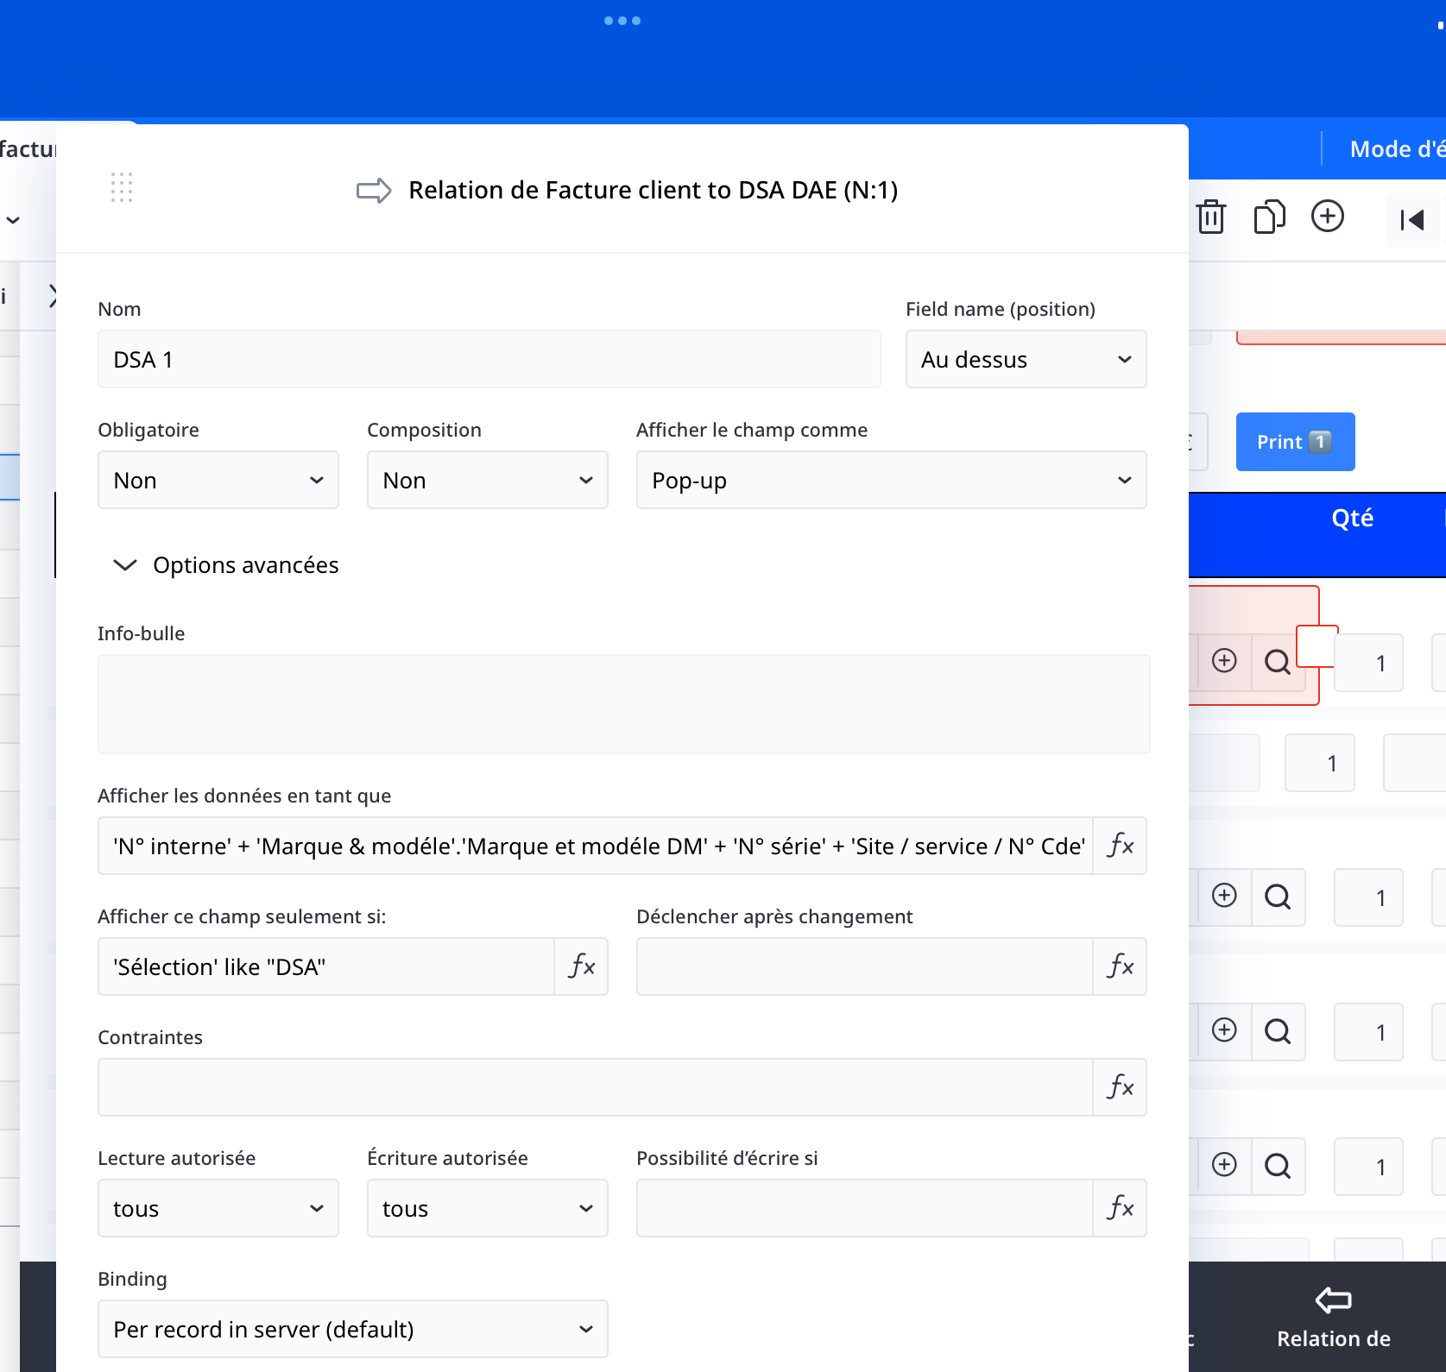Collapse the Options avancées section
The width and height of the screenshot is (1446, 1372).
[x=125, y=565]
